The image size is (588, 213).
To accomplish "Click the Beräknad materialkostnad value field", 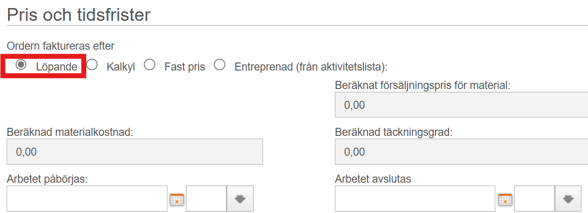I will click(135, 152).
